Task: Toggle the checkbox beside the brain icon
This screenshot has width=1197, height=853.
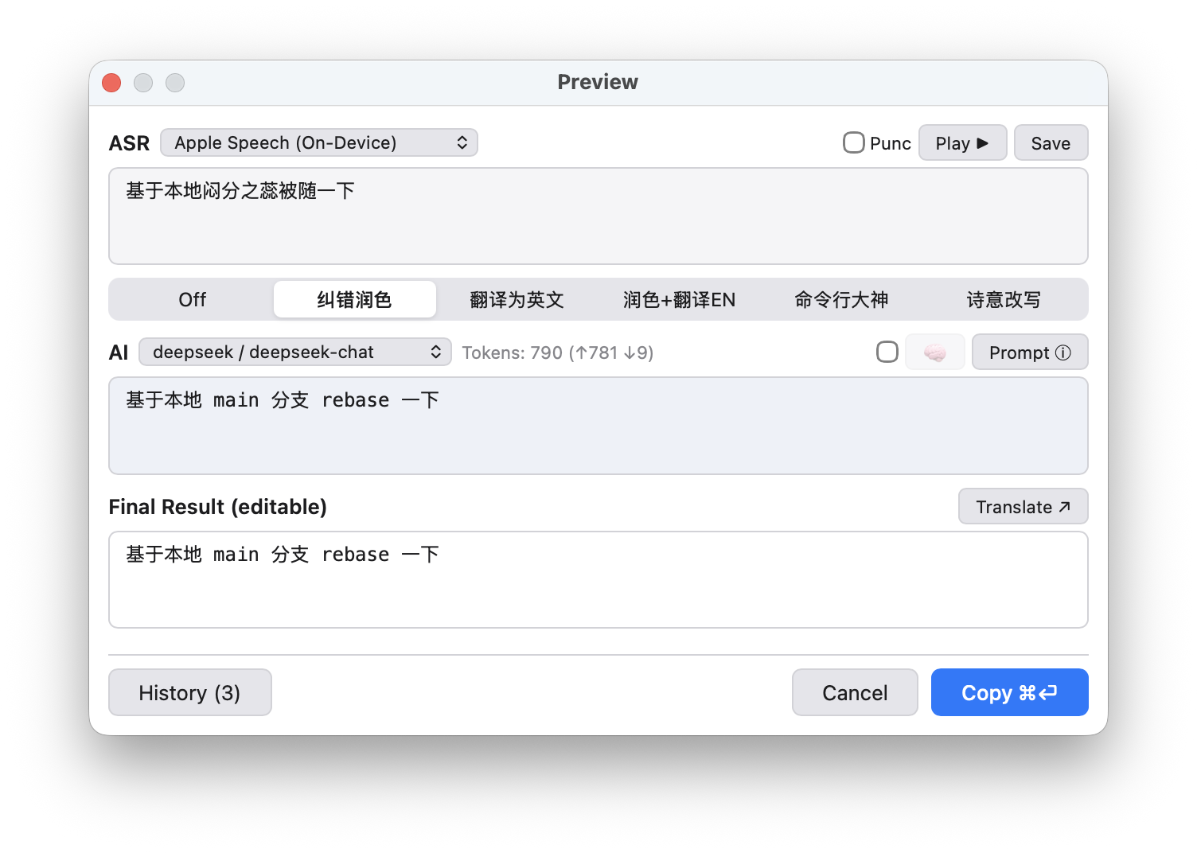Action: point(887,351)
